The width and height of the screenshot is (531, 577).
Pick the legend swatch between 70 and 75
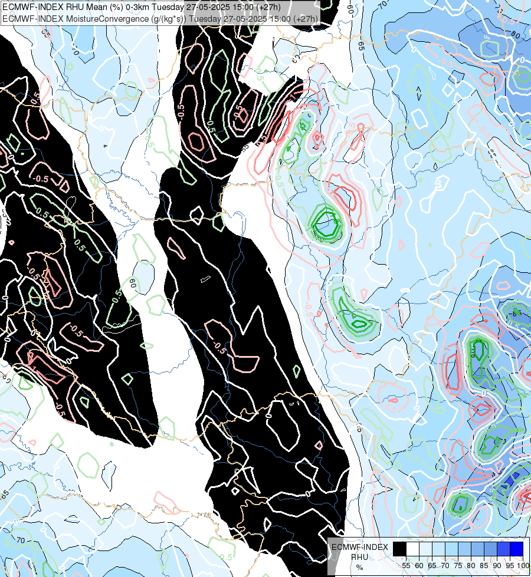451,549
